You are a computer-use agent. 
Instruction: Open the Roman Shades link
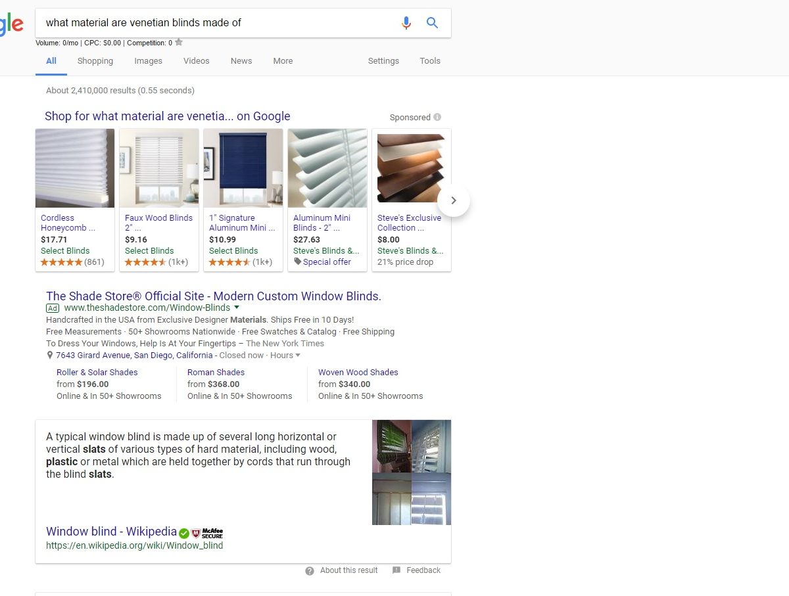(x=216, y=373)
